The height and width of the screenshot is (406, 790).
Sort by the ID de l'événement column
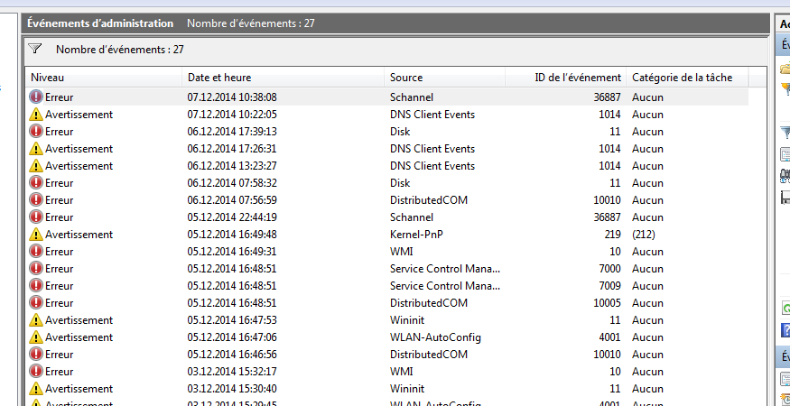578,78
